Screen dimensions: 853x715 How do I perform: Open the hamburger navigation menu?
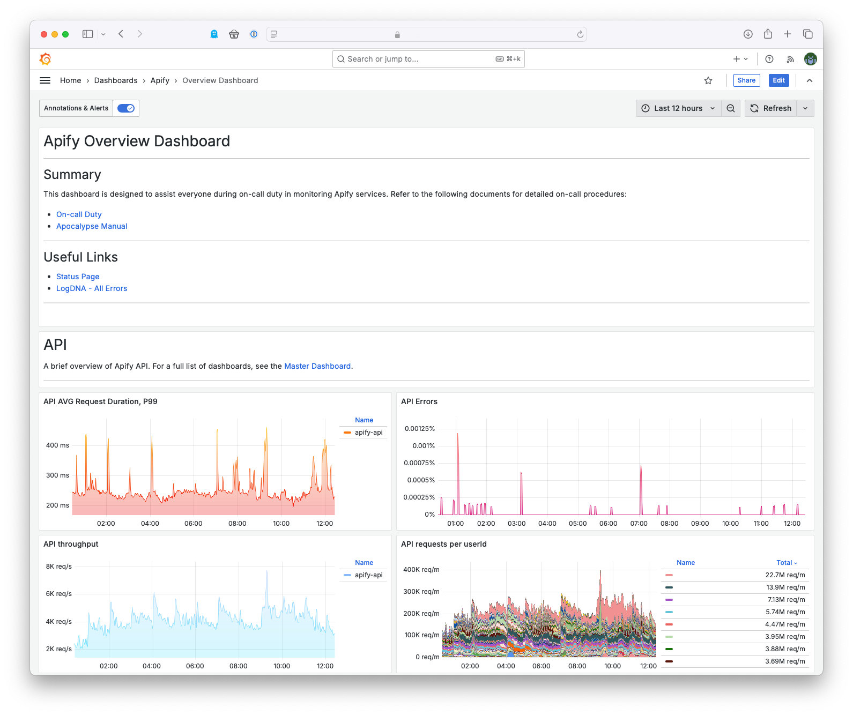click(x=45, y=80)
